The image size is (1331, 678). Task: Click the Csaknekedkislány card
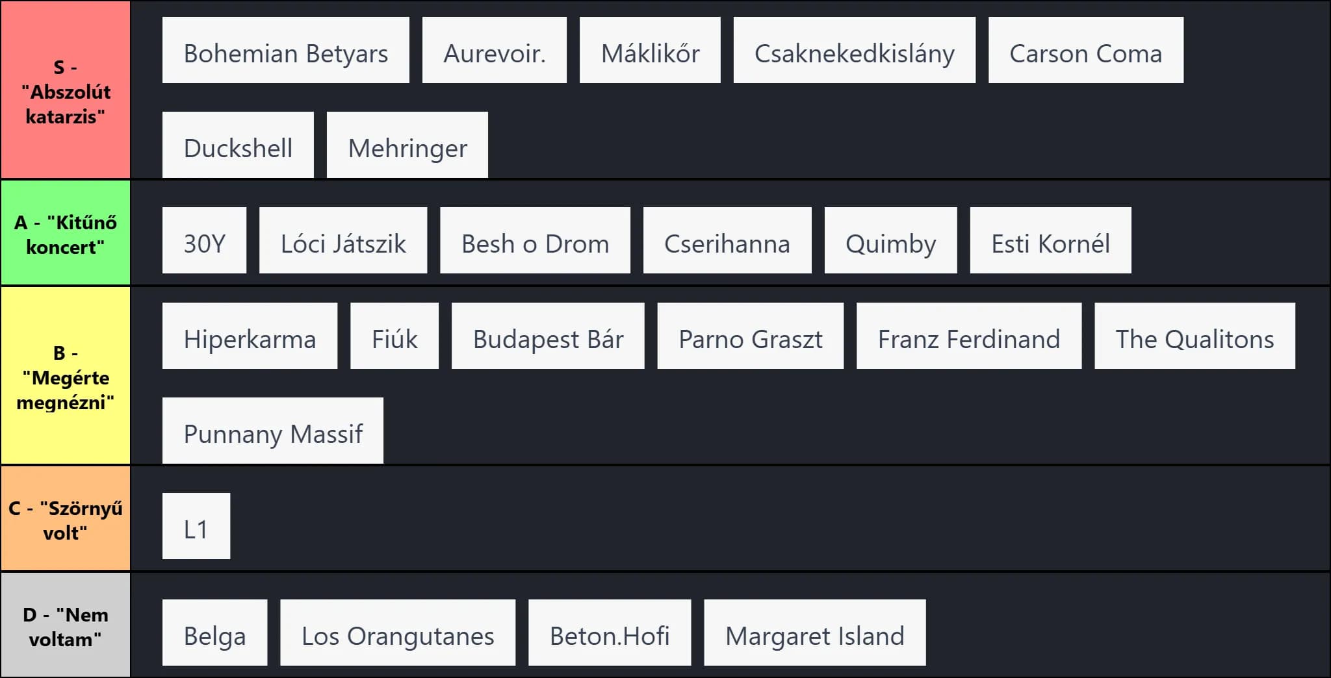[x=854, y=51]
